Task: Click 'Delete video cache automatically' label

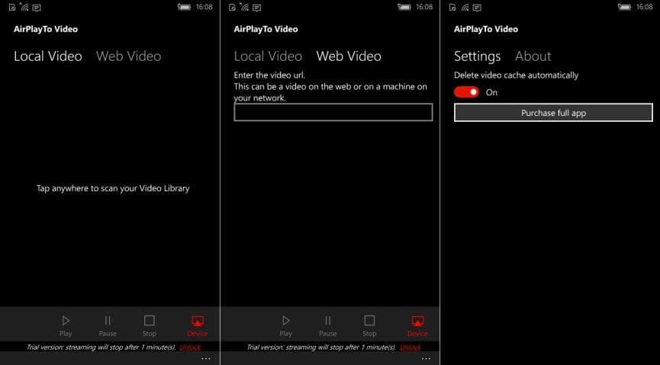Action: 517,75
